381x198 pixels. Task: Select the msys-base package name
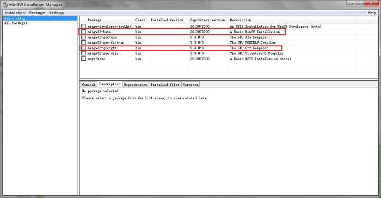[96, 59]
